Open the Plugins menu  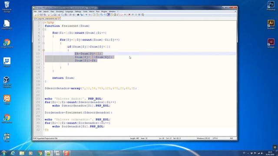[x=104, y=12]
